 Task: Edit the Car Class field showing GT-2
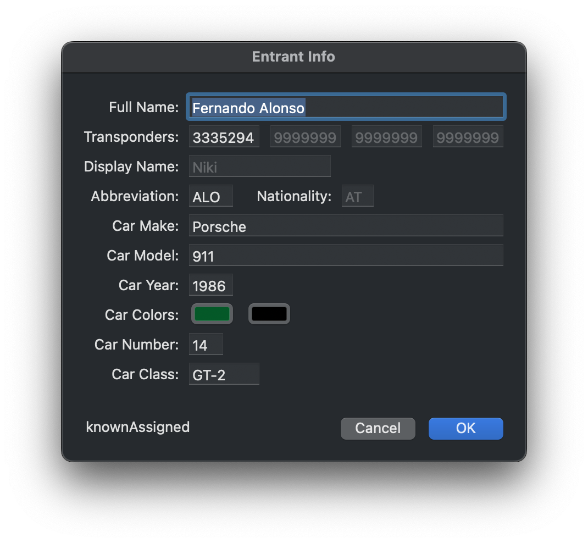(224, 374)
